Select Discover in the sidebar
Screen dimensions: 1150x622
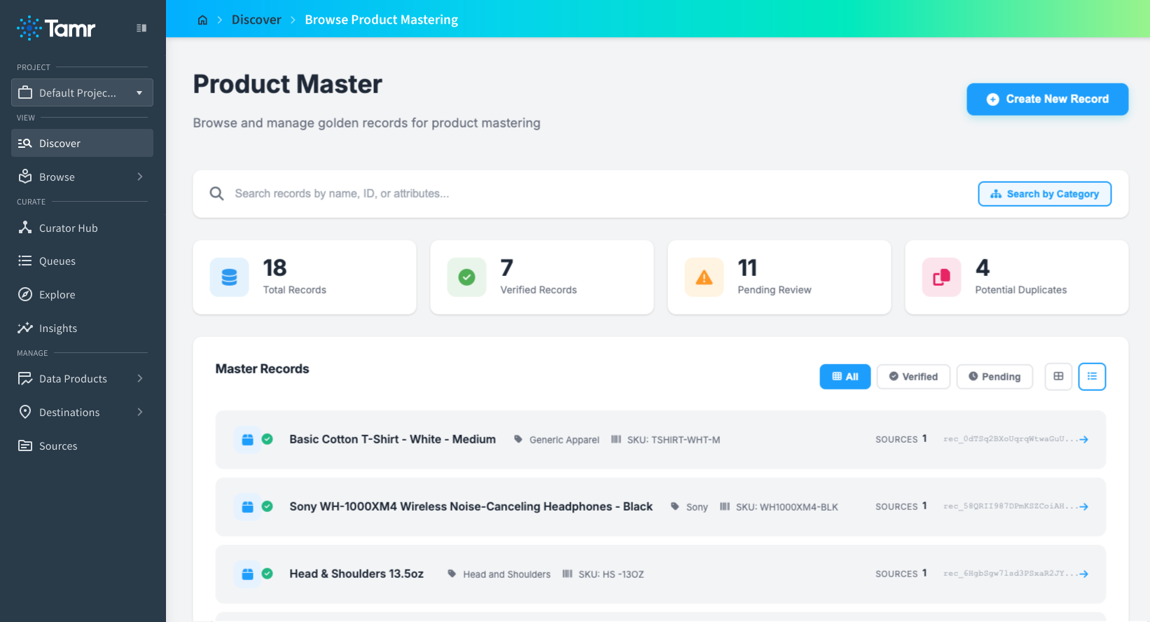click(82, 143)
